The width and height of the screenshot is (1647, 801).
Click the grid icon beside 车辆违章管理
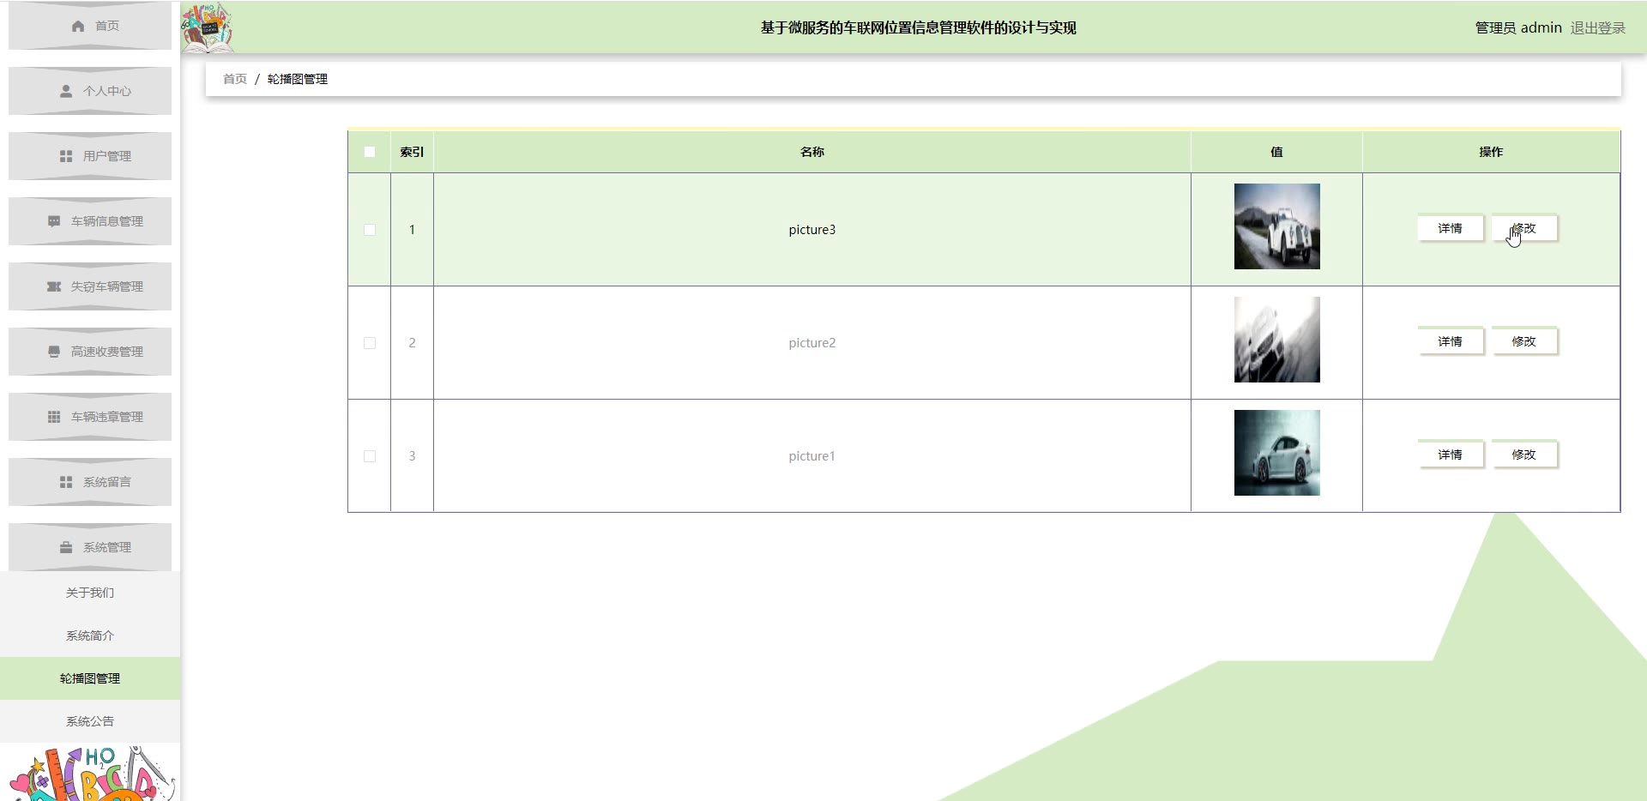point(54,417)
